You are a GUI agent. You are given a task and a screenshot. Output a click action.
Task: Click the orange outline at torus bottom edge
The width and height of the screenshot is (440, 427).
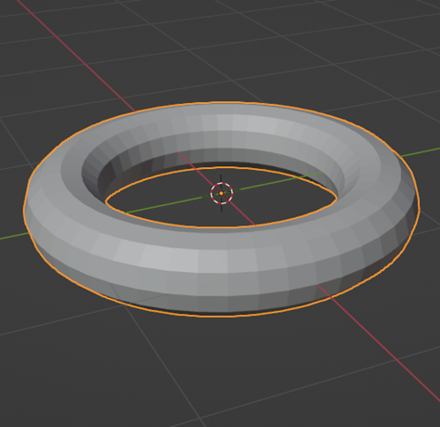[221, 317]
